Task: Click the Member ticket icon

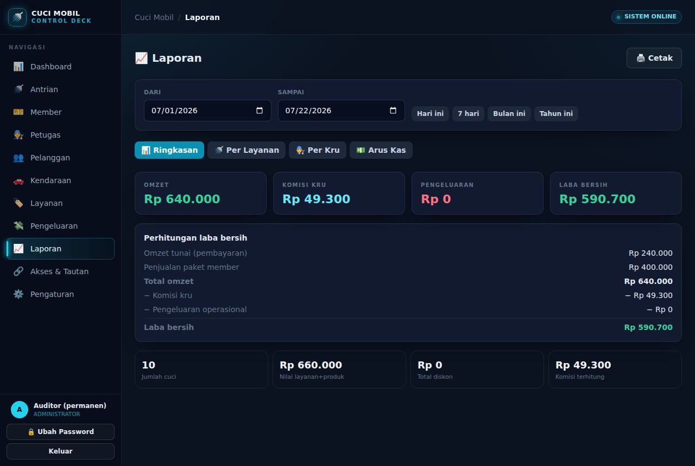Action: pyautogui.click(x=18, y=112)
